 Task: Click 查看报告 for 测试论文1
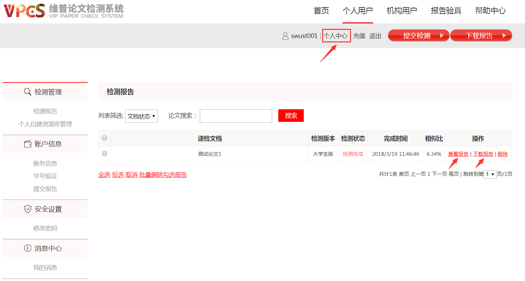click(x=458, y=154)
